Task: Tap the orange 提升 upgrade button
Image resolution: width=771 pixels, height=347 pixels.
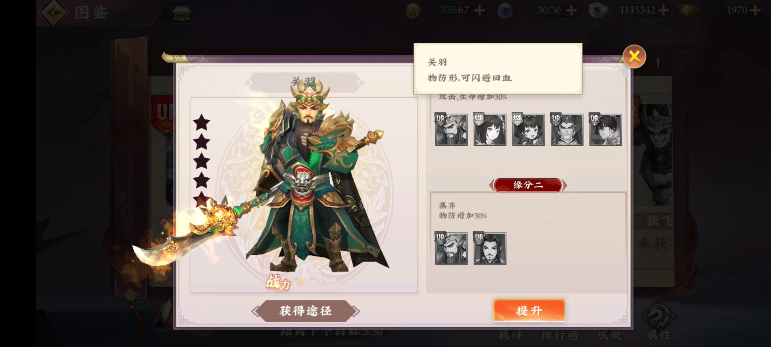Action: [529, 310]
